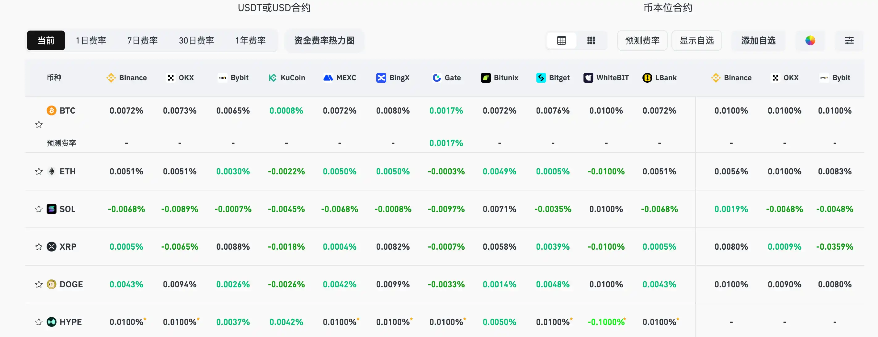Screen dimensions: 878x337
Task: Click DOGE BingX rate 0.0099%
Action: pos(393,284)
